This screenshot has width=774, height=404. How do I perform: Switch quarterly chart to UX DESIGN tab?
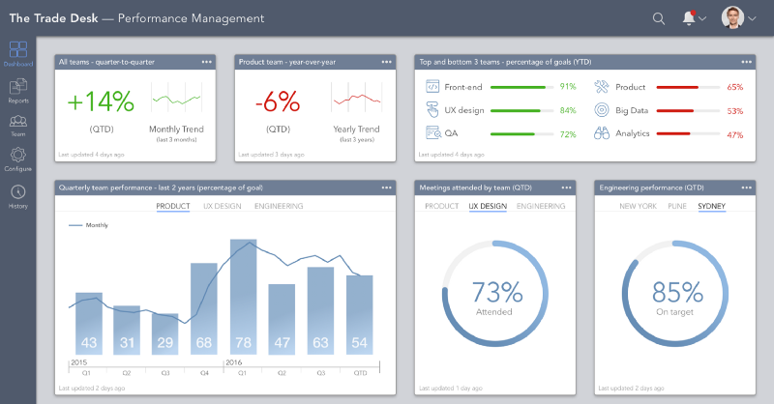pos(223,206)
